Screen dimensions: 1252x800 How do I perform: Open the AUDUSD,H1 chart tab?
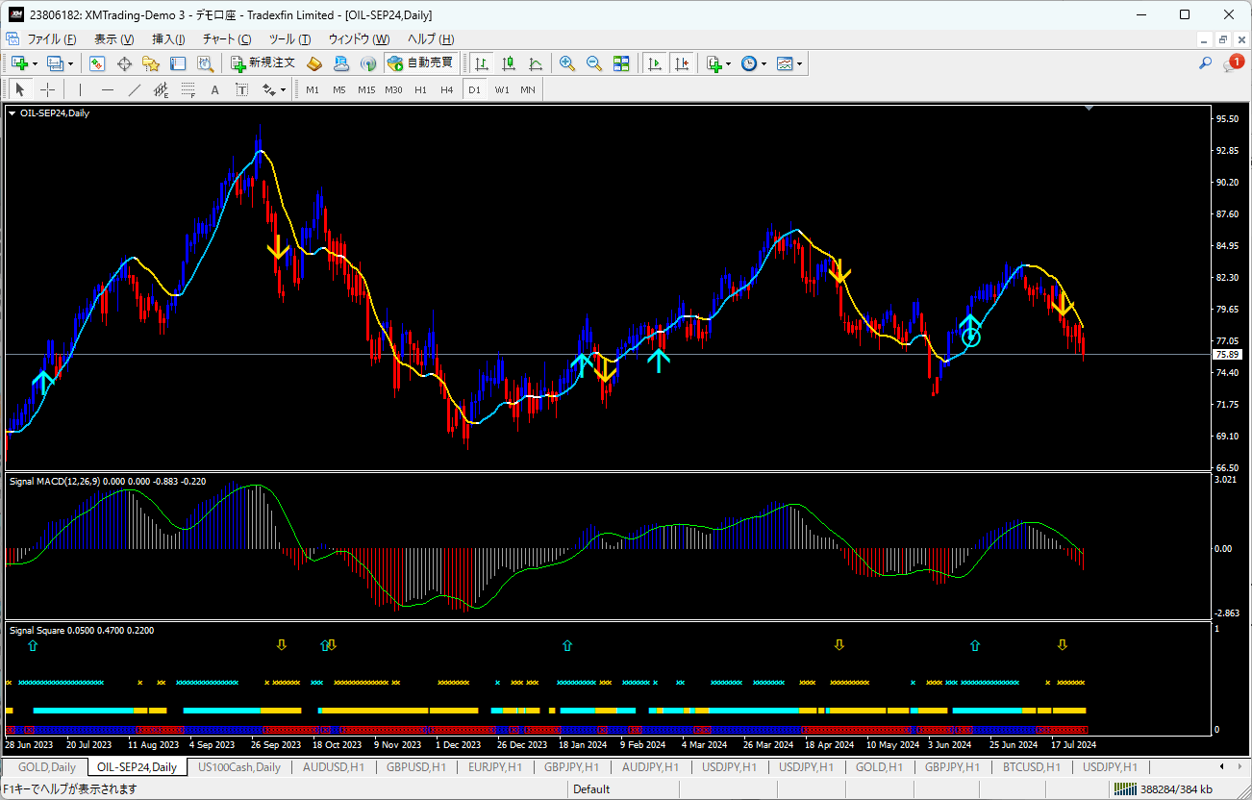[x=334, y=766]
